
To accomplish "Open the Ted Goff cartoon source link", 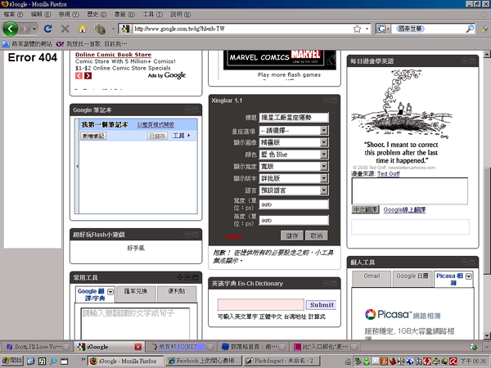I will coord(388,173).
